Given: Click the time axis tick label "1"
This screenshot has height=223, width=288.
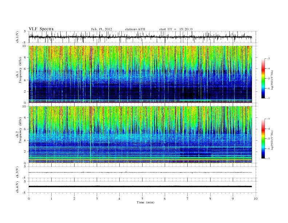Looking at the screenshot, I should [x=52, y=199].
